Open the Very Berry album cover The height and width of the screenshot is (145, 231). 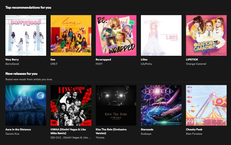[26, 35]
